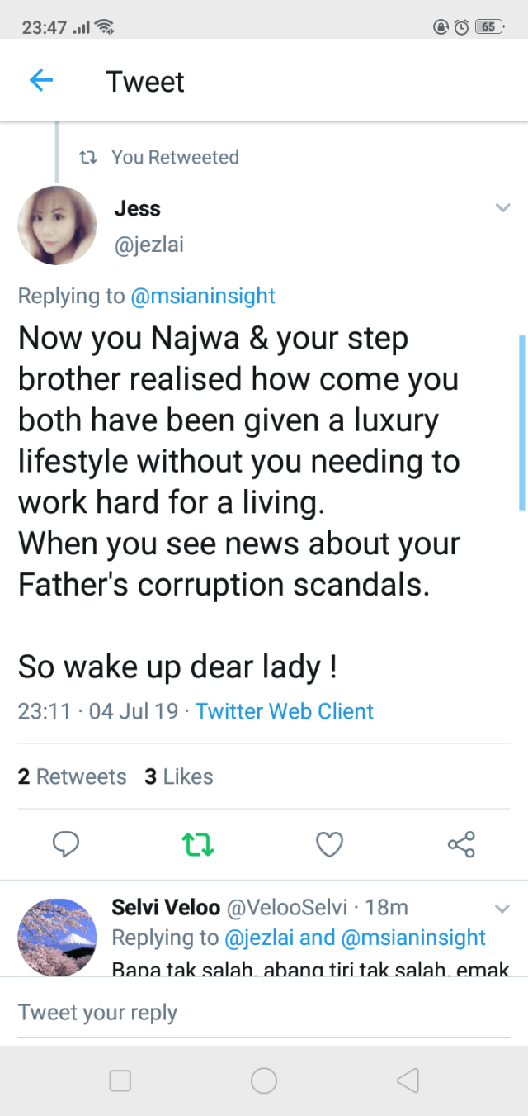Image resolution: width=528 pixels, height=1116 pixels.
Task: View the 3 Likes list
Action: [x=179, y=776]
